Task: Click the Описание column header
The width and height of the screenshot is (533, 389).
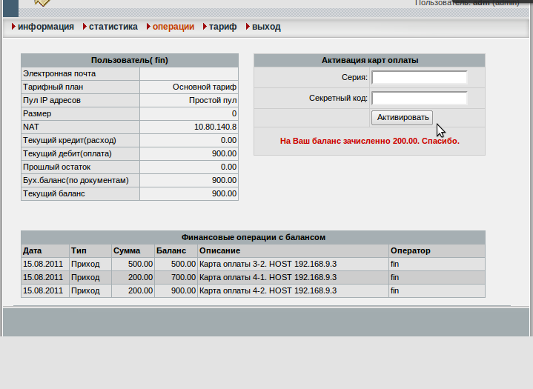Action: click(x=219, y=250)
